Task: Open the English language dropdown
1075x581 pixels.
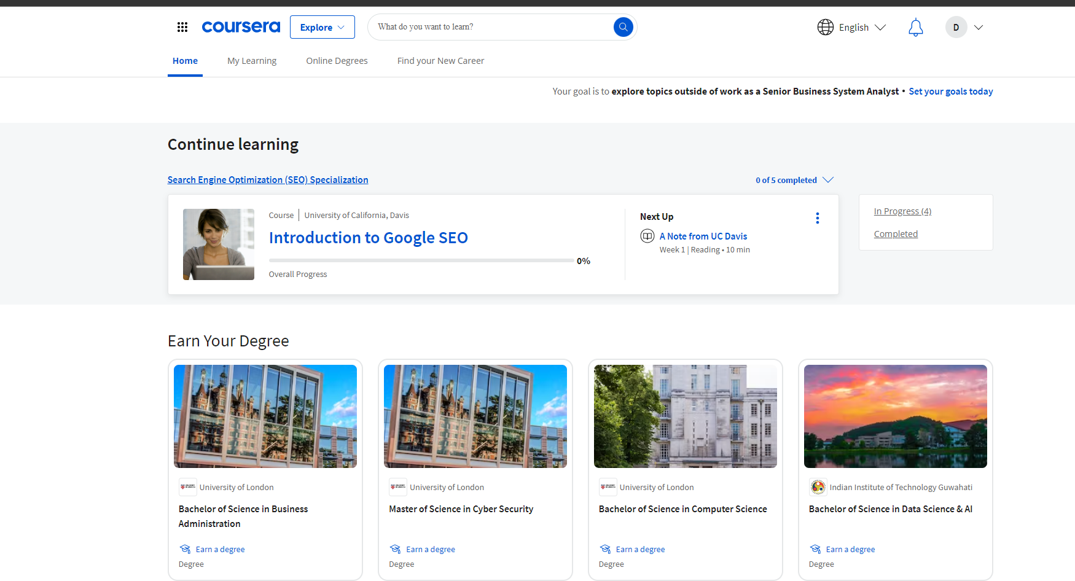Action: [x=862, y=28]
